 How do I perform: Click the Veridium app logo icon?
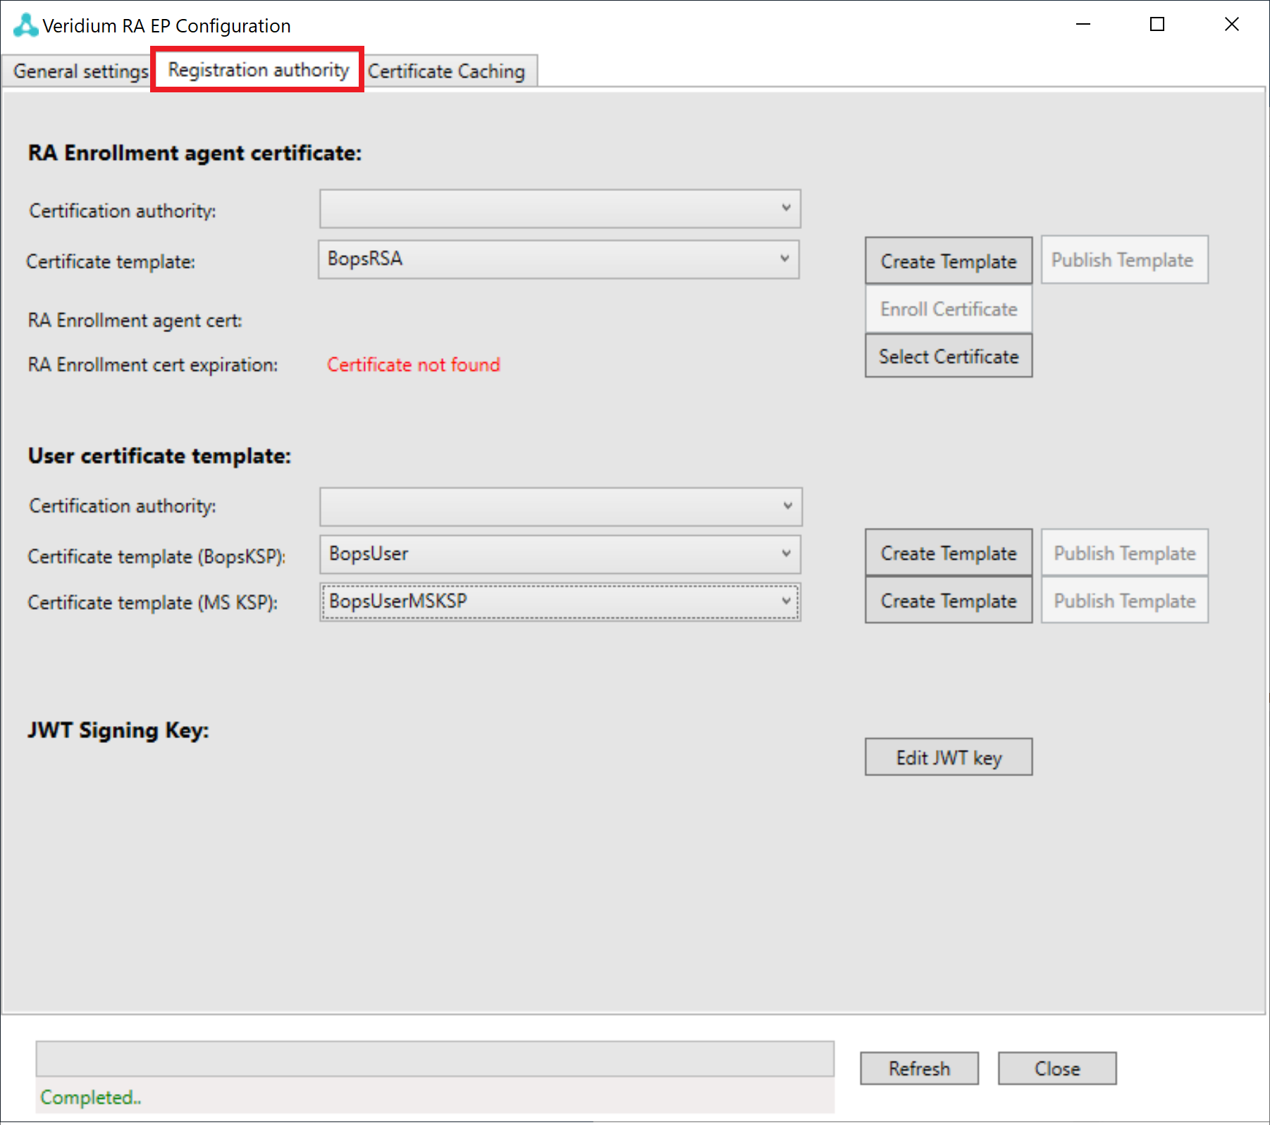point(25,25)
